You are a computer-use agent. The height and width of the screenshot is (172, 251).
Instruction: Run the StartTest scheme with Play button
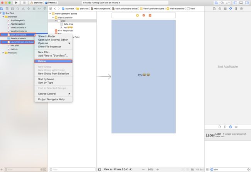[16, 3]
